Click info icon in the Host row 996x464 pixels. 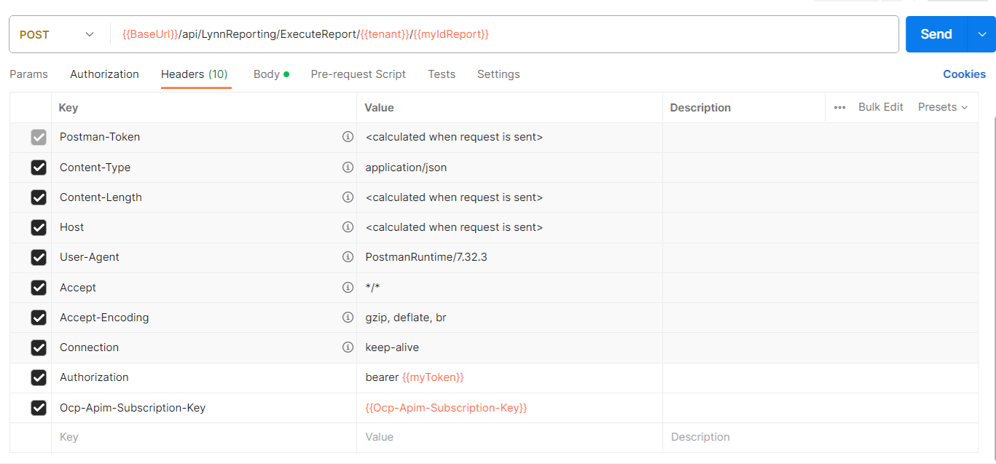pyautogui.click(x=348, y=227)
